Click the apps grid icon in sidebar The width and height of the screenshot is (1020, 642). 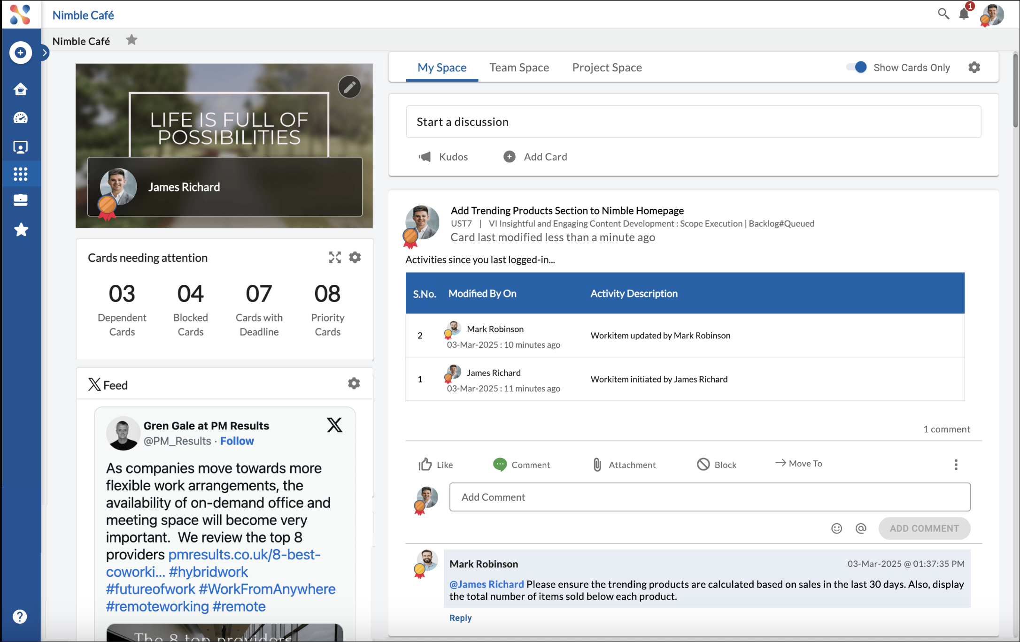click(20, 174)
